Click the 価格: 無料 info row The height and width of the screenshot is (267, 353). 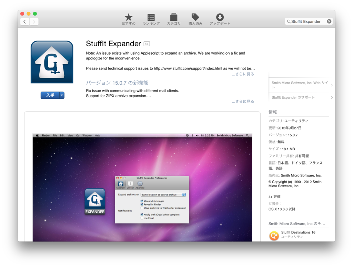[x=276, y=142]
